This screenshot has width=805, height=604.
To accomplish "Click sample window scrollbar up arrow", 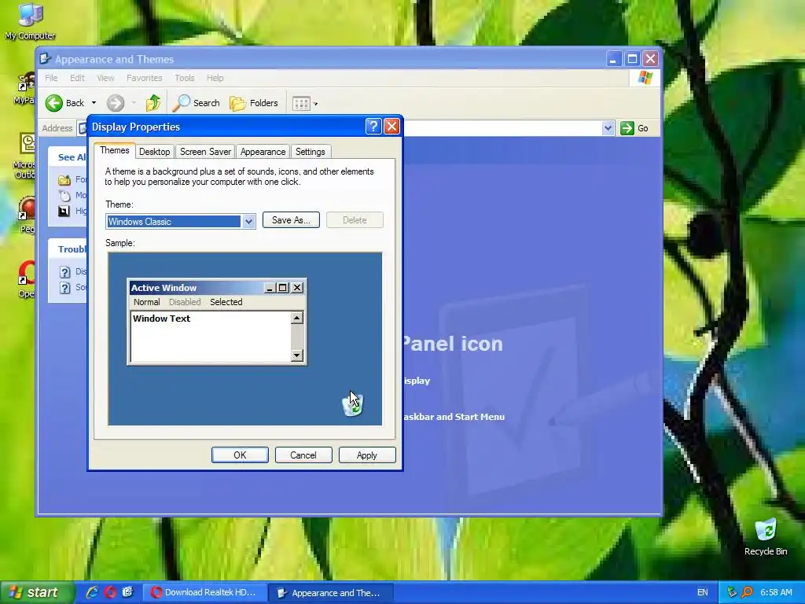I will [296, 318].
